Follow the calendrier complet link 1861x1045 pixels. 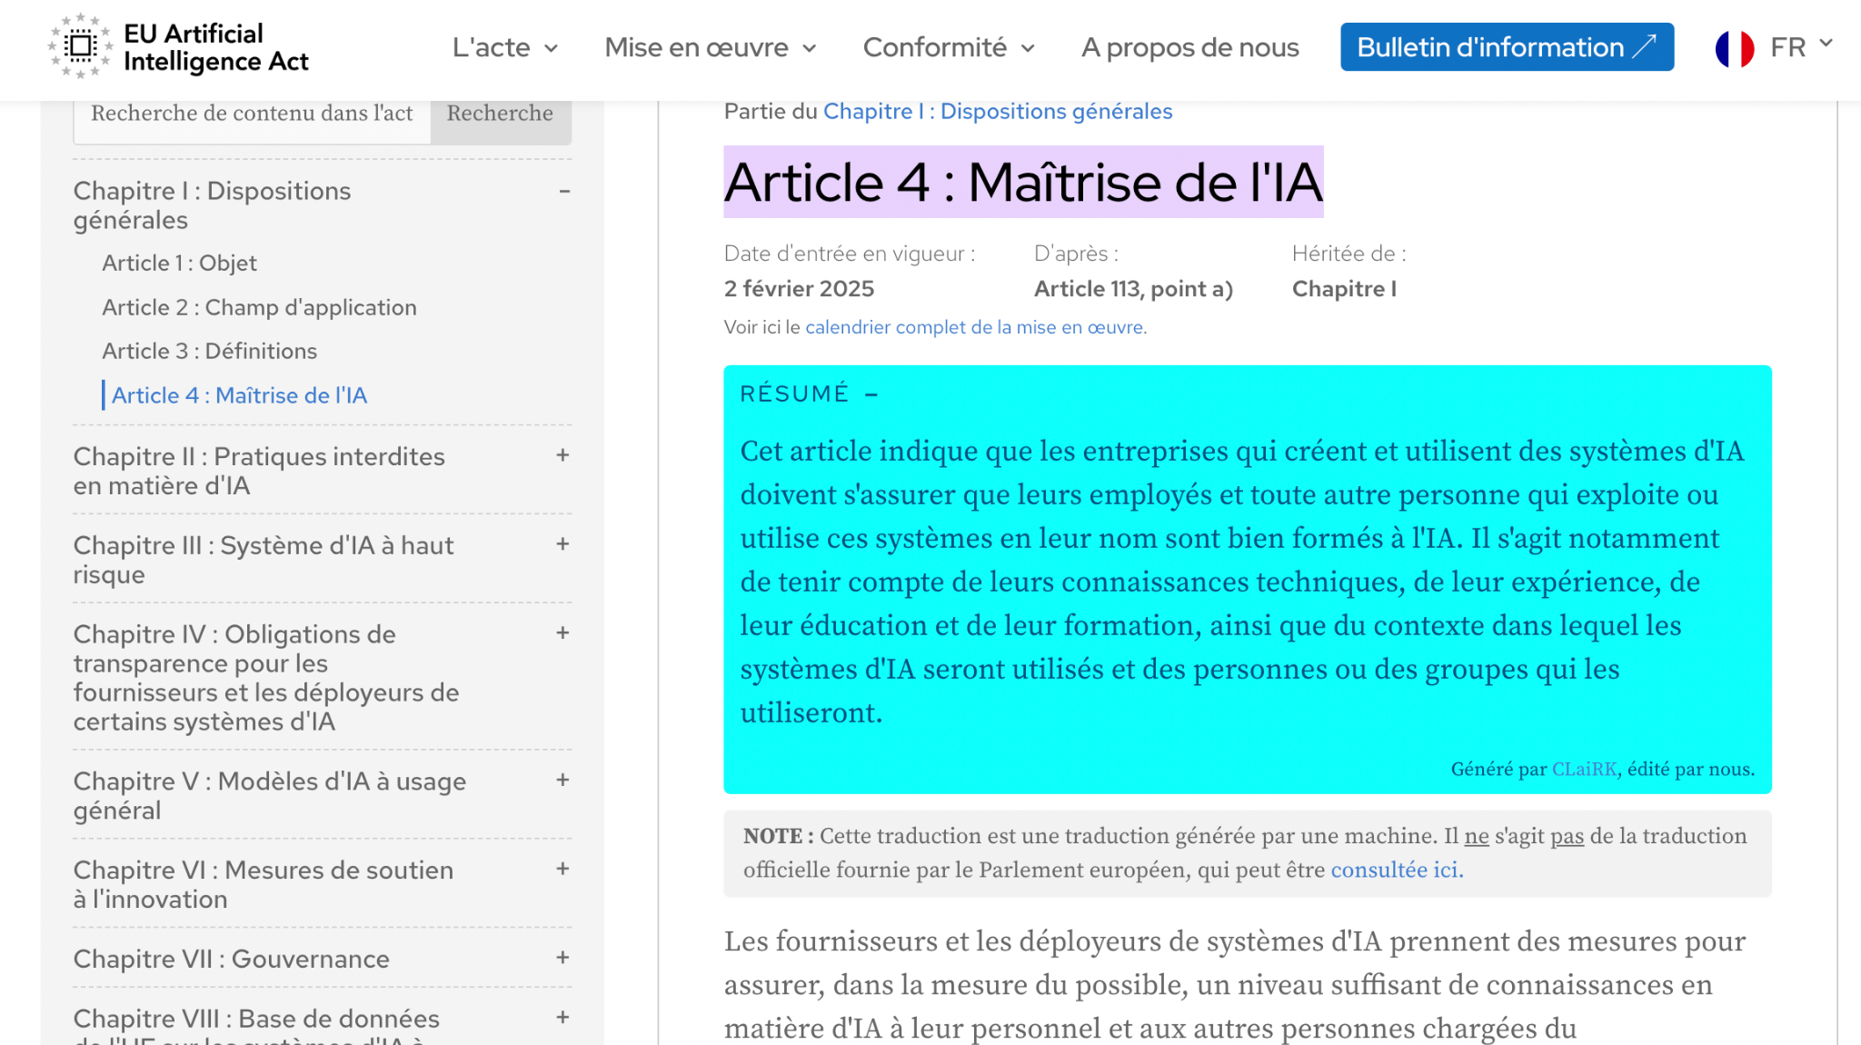974,327
